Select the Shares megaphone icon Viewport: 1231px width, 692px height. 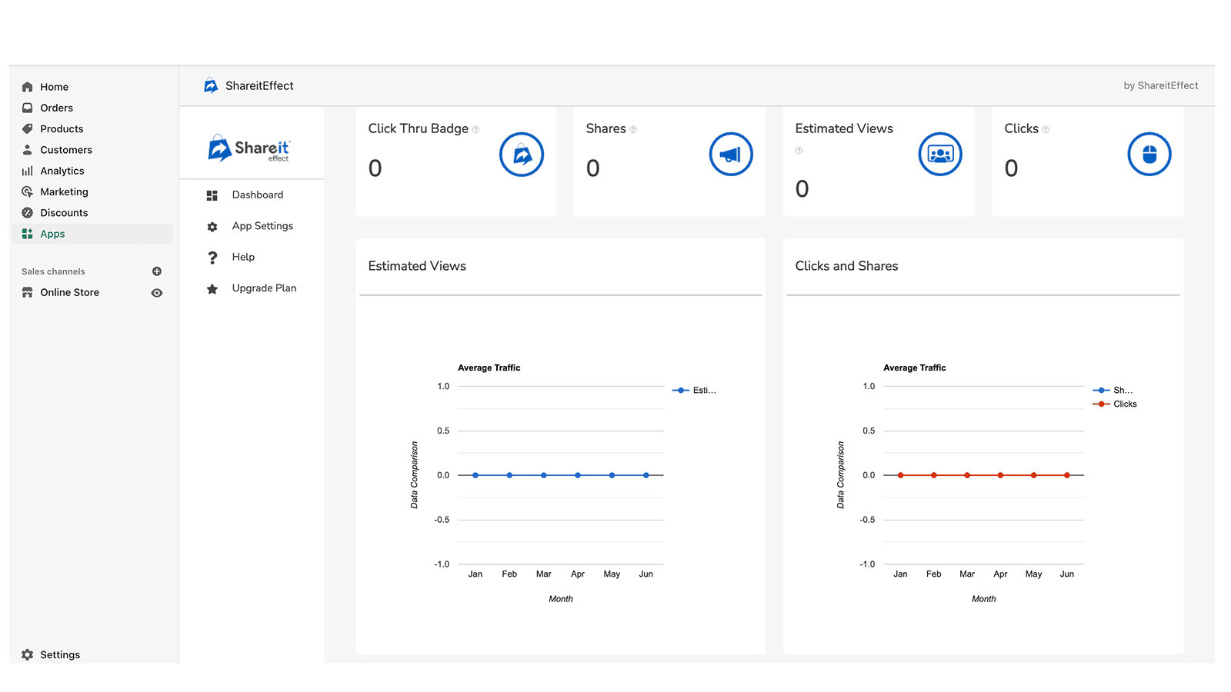[730, 154]
